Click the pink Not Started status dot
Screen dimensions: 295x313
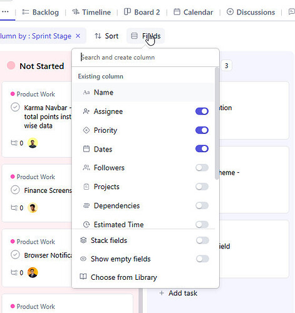click(11, 66)
